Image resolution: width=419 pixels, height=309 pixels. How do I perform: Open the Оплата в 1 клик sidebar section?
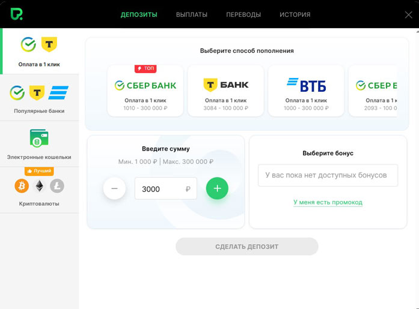tap(39, 51)
